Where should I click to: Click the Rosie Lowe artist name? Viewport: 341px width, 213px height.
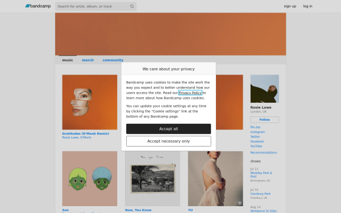pos(261,107)
